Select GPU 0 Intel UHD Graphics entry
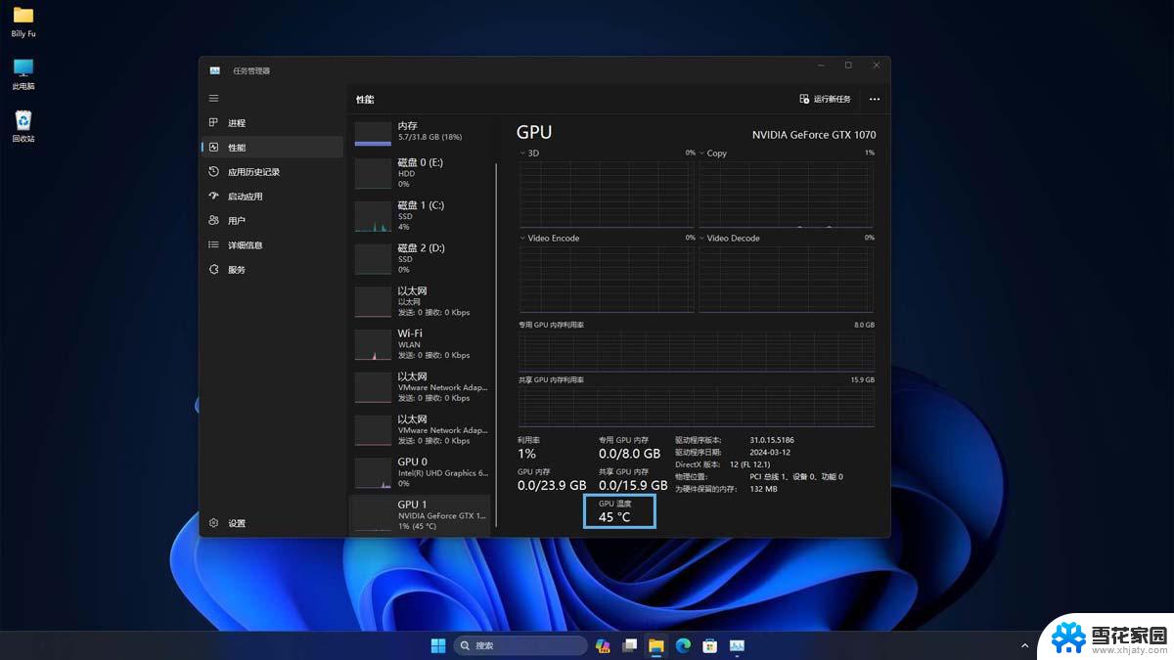This screenshot has height=660, width=1174. (421, 472)
